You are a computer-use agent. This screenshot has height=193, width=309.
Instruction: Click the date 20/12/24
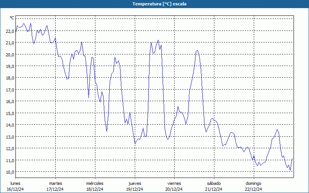(174, 189)
